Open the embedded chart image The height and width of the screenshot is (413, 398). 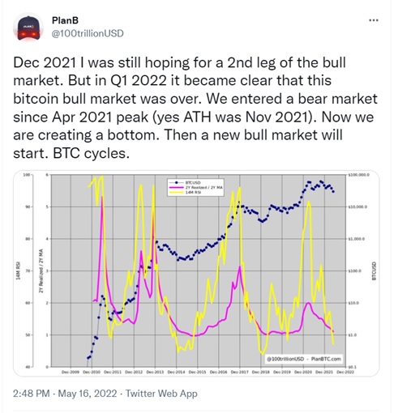click(x=196, y=273)
